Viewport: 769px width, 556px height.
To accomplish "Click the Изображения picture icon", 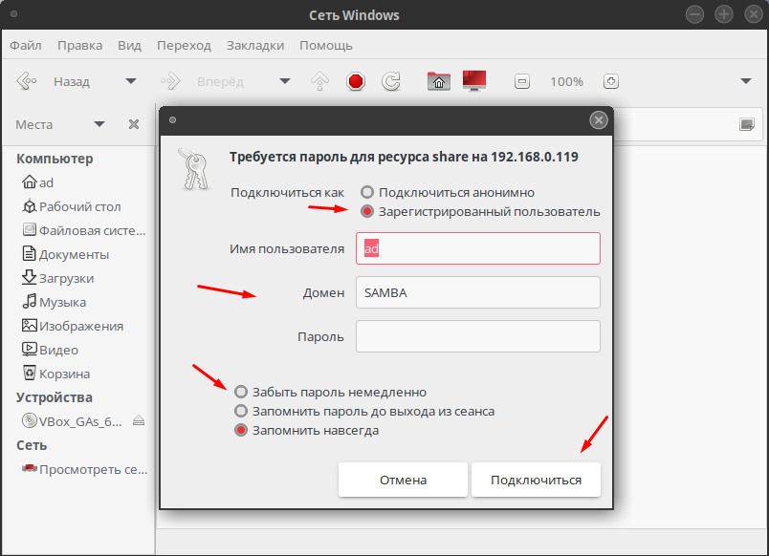I will pyautogui.click(x=30, y=325).
